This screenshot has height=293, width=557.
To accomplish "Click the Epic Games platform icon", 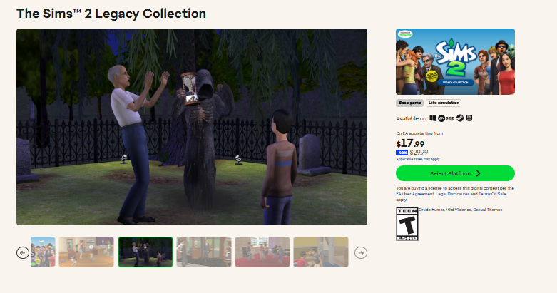I will coord(469,118).
